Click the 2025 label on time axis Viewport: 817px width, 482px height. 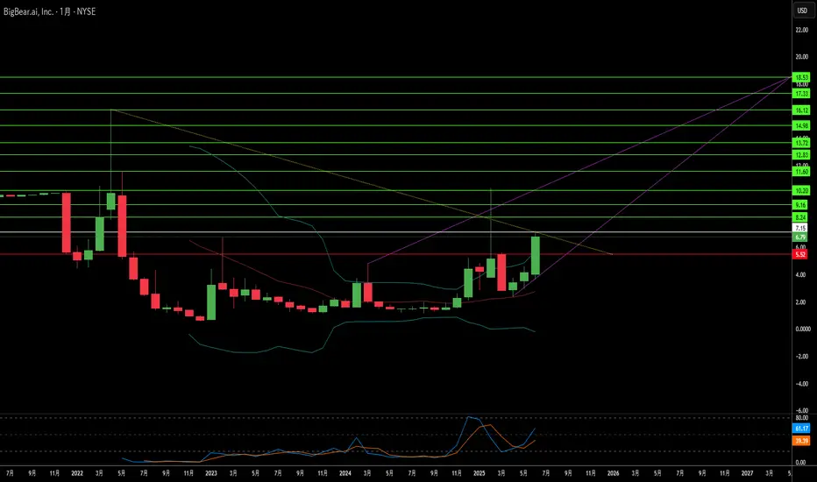pyautogui.click(x=480, y=473)
